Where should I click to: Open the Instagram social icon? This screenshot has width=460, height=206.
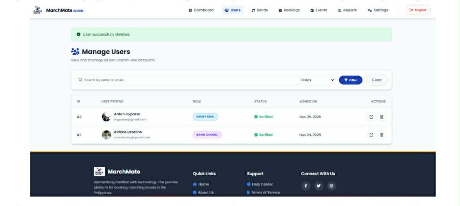[331, 186]
